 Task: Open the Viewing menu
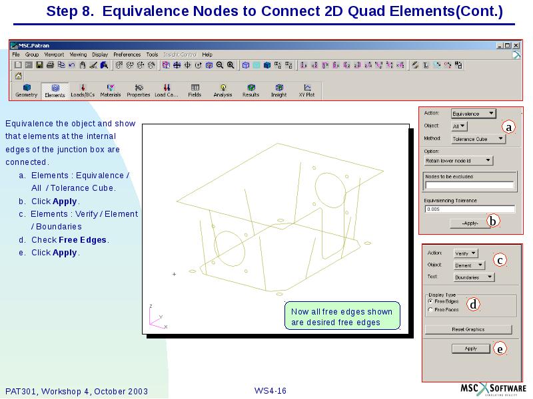coord(77,54)
